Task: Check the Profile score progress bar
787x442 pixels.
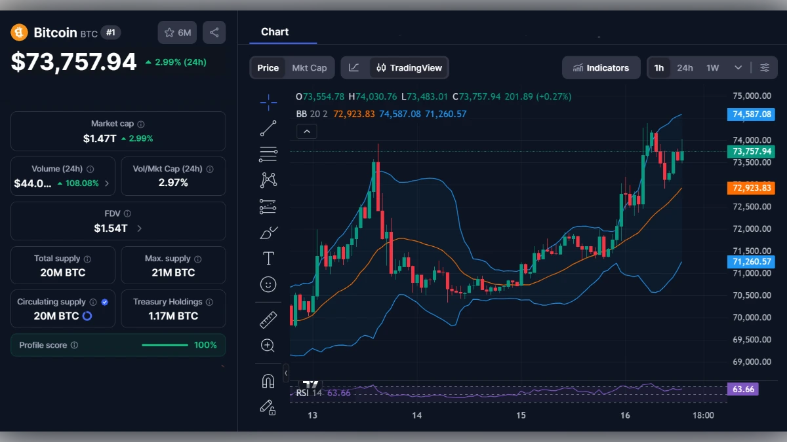Action: point(165,344)
